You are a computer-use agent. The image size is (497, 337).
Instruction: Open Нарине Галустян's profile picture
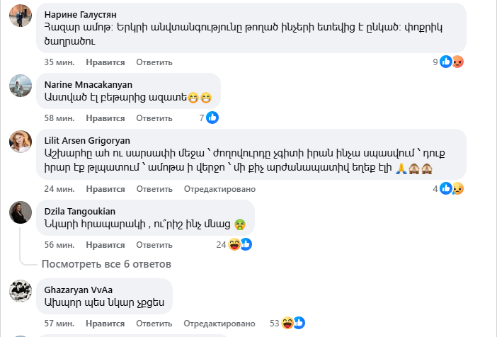(x=20, y=14)
